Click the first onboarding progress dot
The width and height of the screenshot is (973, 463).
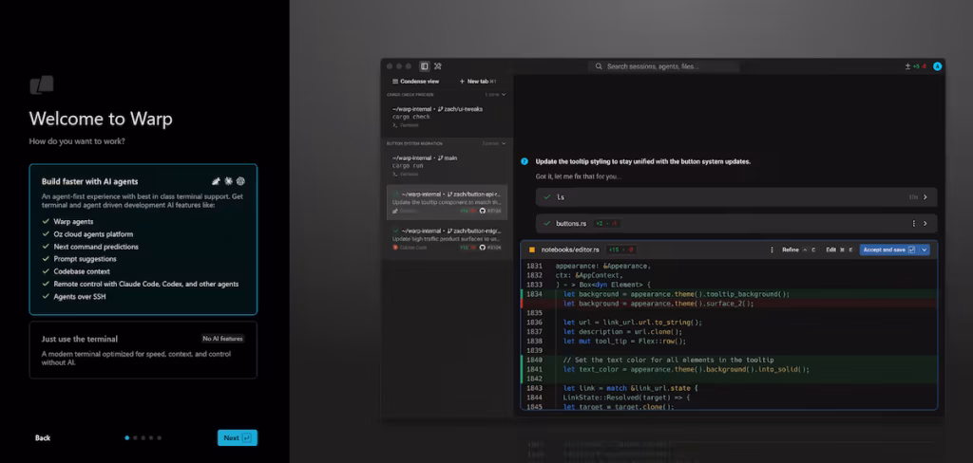[x=127, y=437]
